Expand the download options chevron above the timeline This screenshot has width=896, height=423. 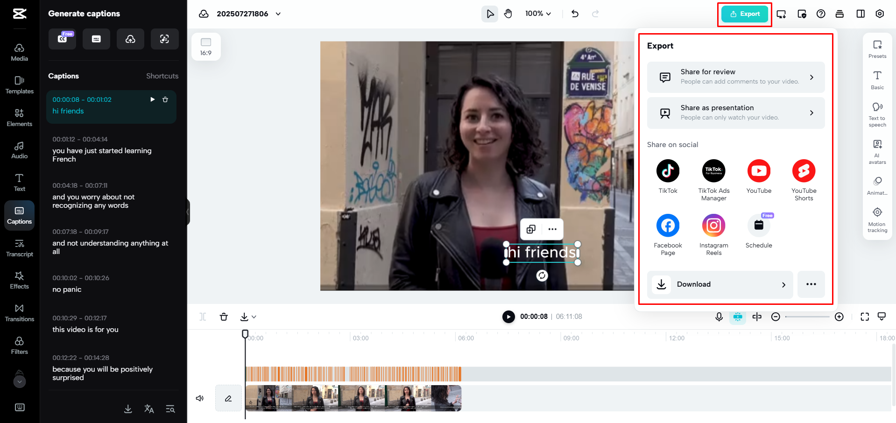[253, 317]
